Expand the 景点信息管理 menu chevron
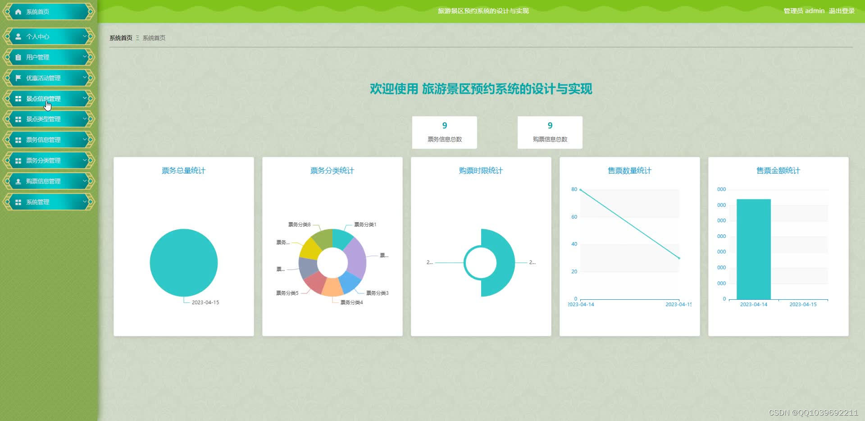Screen dimensions: 865x421 pyautogui.click(x=85, y=98)
